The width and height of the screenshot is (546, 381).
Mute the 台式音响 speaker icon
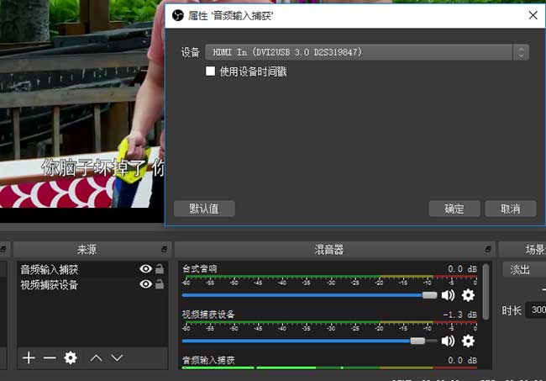tap(448, 295)
